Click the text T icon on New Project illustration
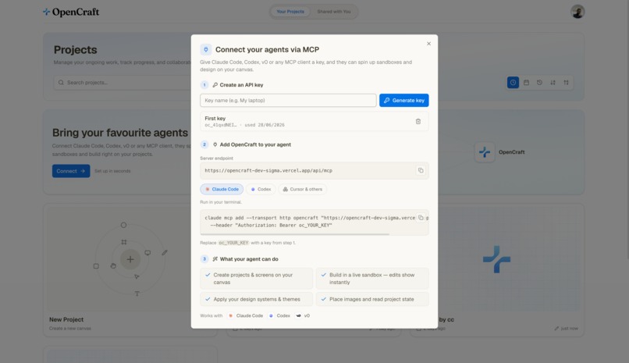 coord(137,294)
